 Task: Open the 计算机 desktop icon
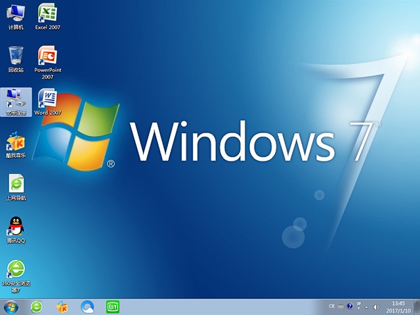[16, 17]
